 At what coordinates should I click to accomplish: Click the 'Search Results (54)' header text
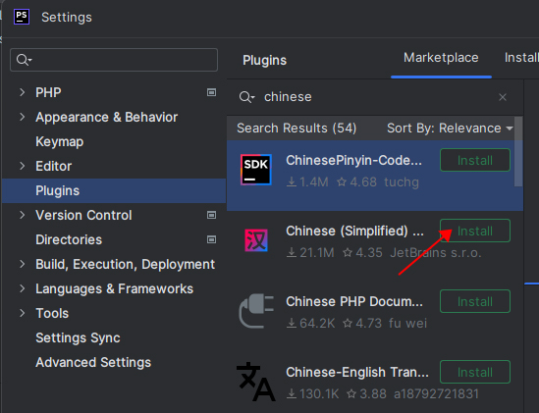point(296,129)
